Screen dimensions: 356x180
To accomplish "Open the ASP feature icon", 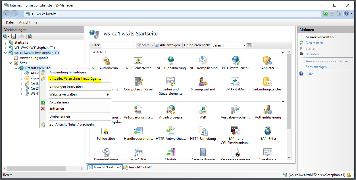I will tap(203, 110).
